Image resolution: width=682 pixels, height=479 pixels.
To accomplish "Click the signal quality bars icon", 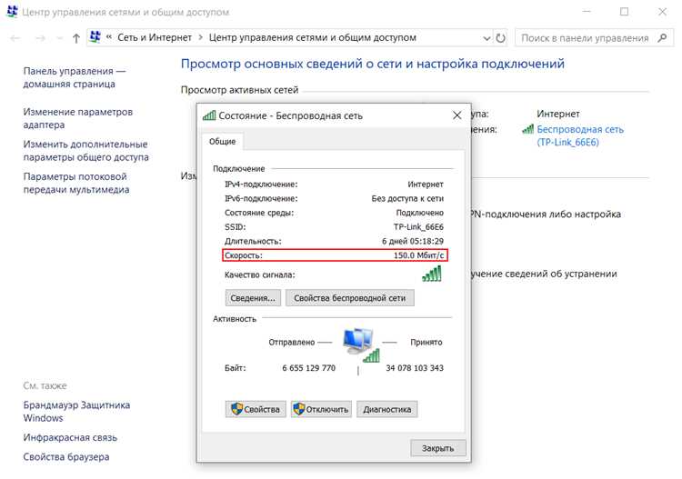I will click(x=431, y=274).
